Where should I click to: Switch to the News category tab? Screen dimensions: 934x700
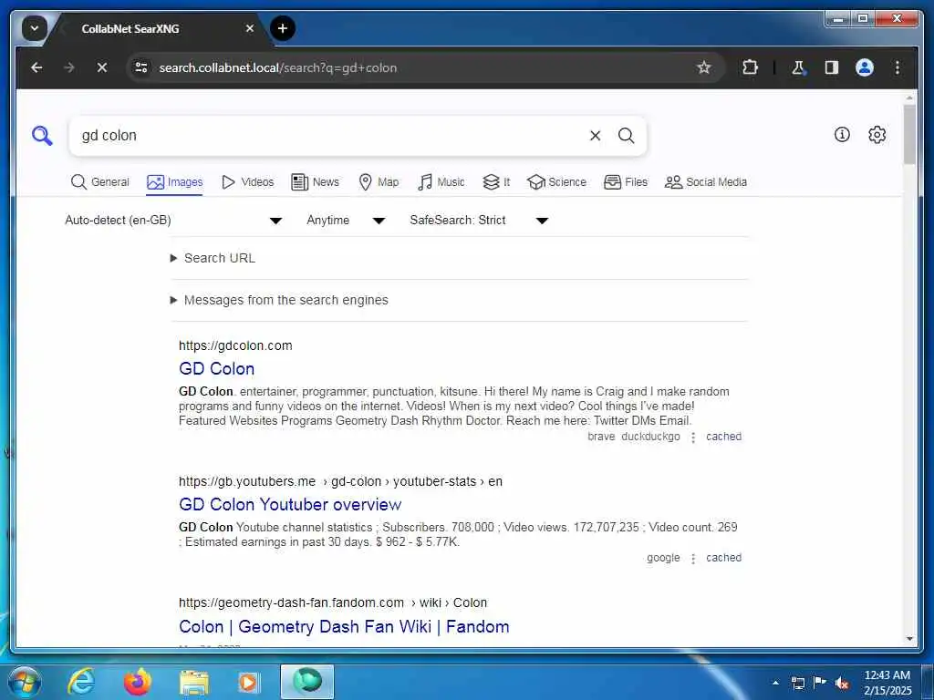[x=315, y=182]
